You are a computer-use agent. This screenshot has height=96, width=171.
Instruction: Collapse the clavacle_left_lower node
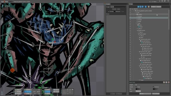139,39
